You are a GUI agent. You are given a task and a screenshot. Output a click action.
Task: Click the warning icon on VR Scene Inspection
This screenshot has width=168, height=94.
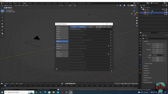click(108, 46)
